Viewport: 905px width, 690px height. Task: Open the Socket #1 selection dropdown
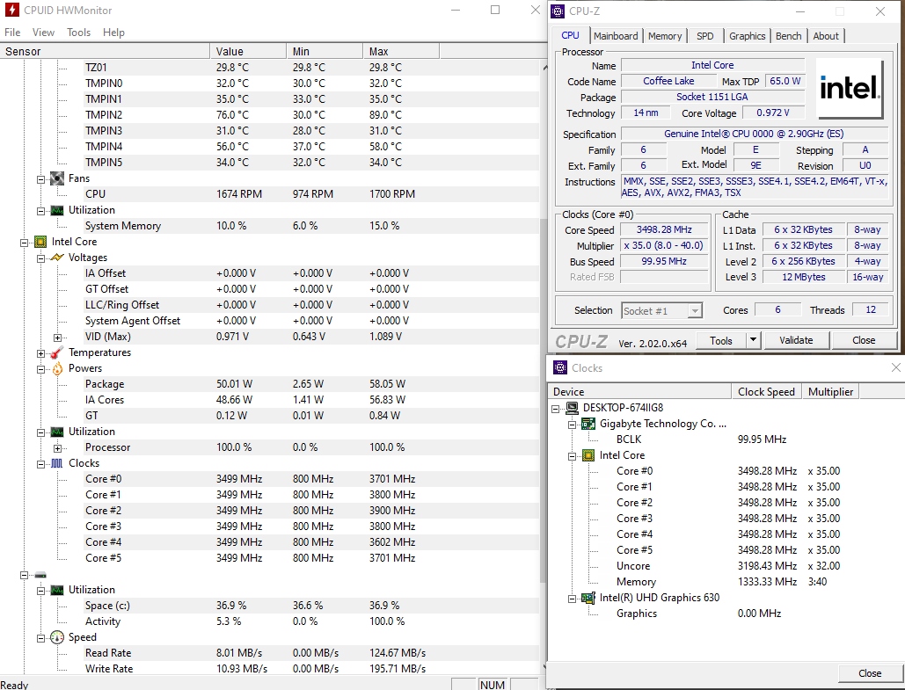(x=695, y=310)
